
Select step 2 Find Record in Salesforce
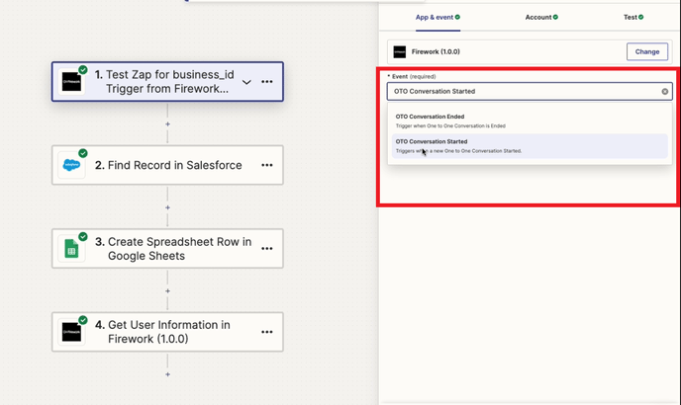pos(167,165)
